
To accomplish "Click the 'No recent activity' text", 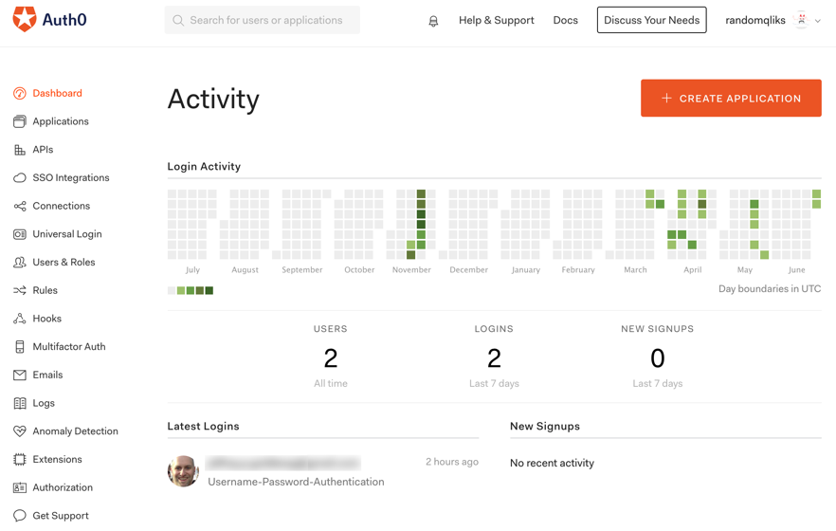I will 552,463.
